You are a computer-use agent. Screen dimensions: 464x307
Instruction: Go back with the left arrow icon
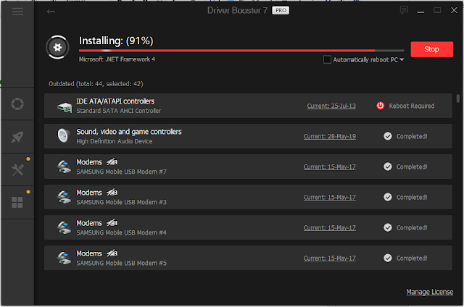coord(51,12)
